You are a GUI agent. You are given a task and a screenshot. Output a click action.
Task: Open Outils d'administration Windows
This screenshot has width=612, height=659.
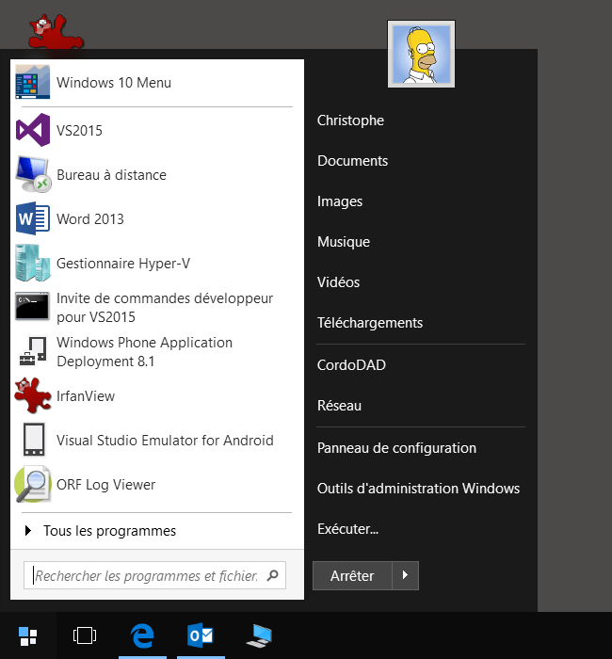click(x=418, y=488)
